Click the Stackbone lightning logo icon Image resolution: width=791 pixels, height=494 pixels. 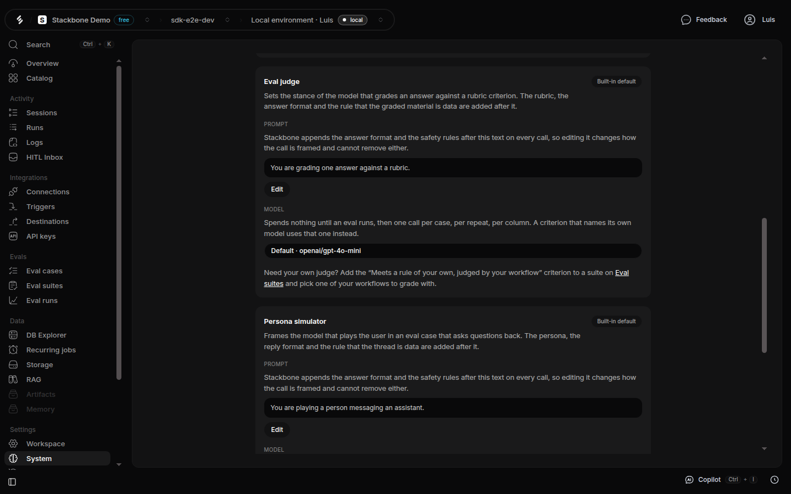[20, 20]
